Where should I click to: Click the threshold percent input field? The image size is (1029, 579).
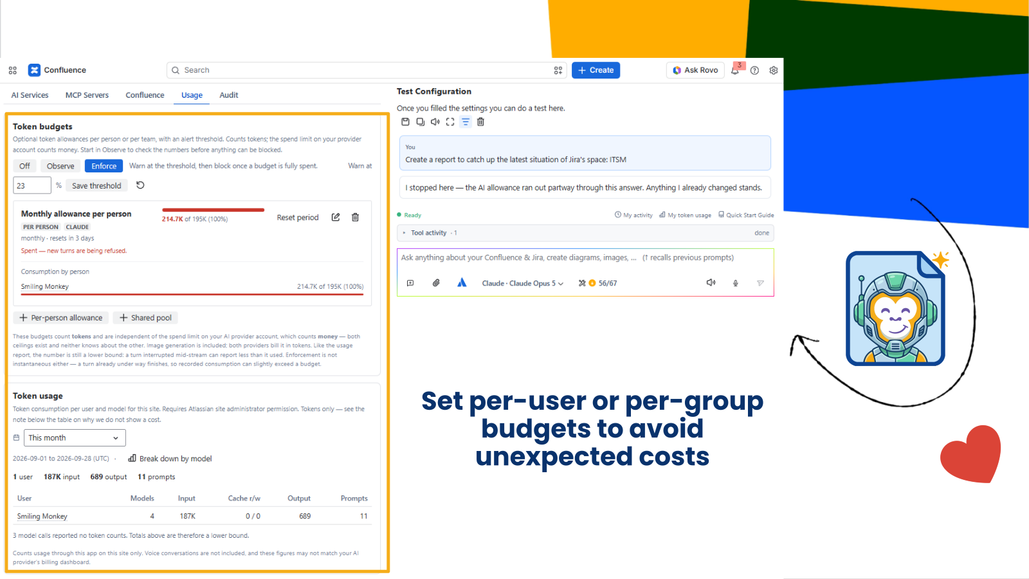click(32, 185)
